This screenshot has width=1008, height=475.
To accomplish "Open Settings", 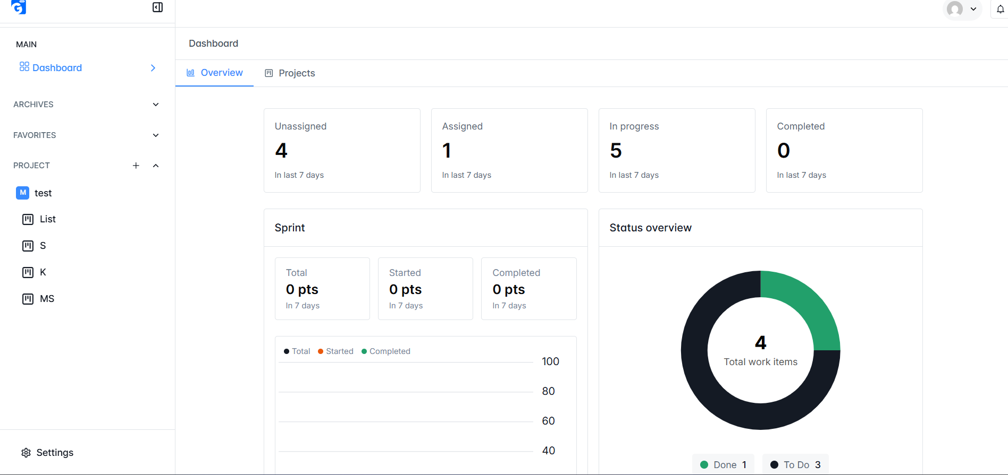I will [55, 453].
